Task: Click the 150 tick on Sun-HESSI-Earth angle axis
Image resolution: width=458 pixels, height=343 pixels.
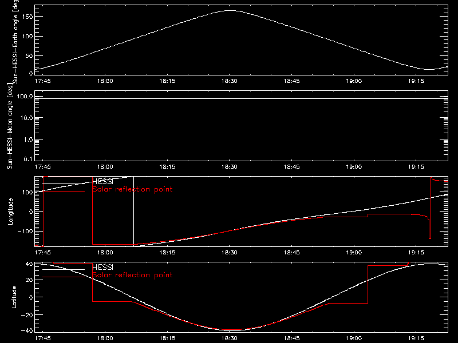Action: point(27,17)
